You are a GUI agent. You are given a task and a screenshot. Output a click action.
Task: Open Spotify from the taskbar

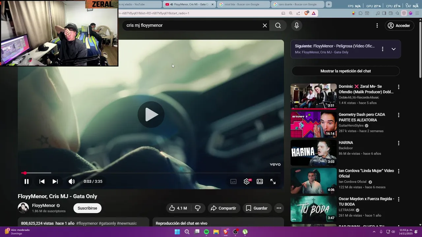(x=206, y=232)
